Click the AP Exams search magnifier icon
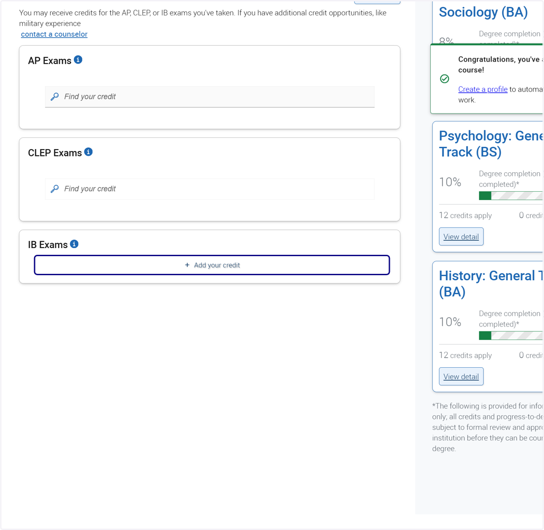 (55, 97)
